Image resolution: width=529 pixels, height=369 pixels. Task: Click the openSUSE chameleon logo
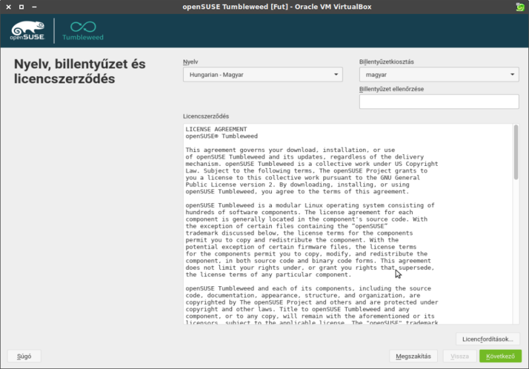point(27,30)
